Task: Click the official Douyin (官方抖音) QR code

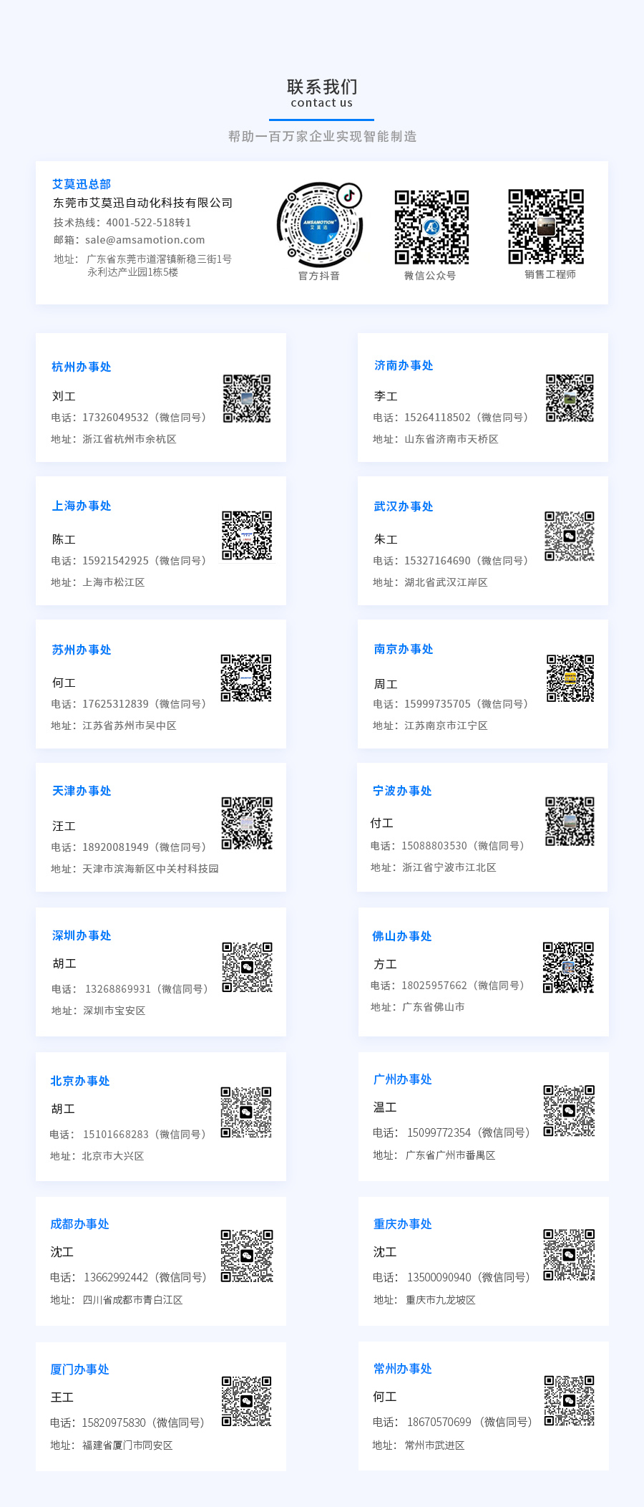Action: [320, 225]
